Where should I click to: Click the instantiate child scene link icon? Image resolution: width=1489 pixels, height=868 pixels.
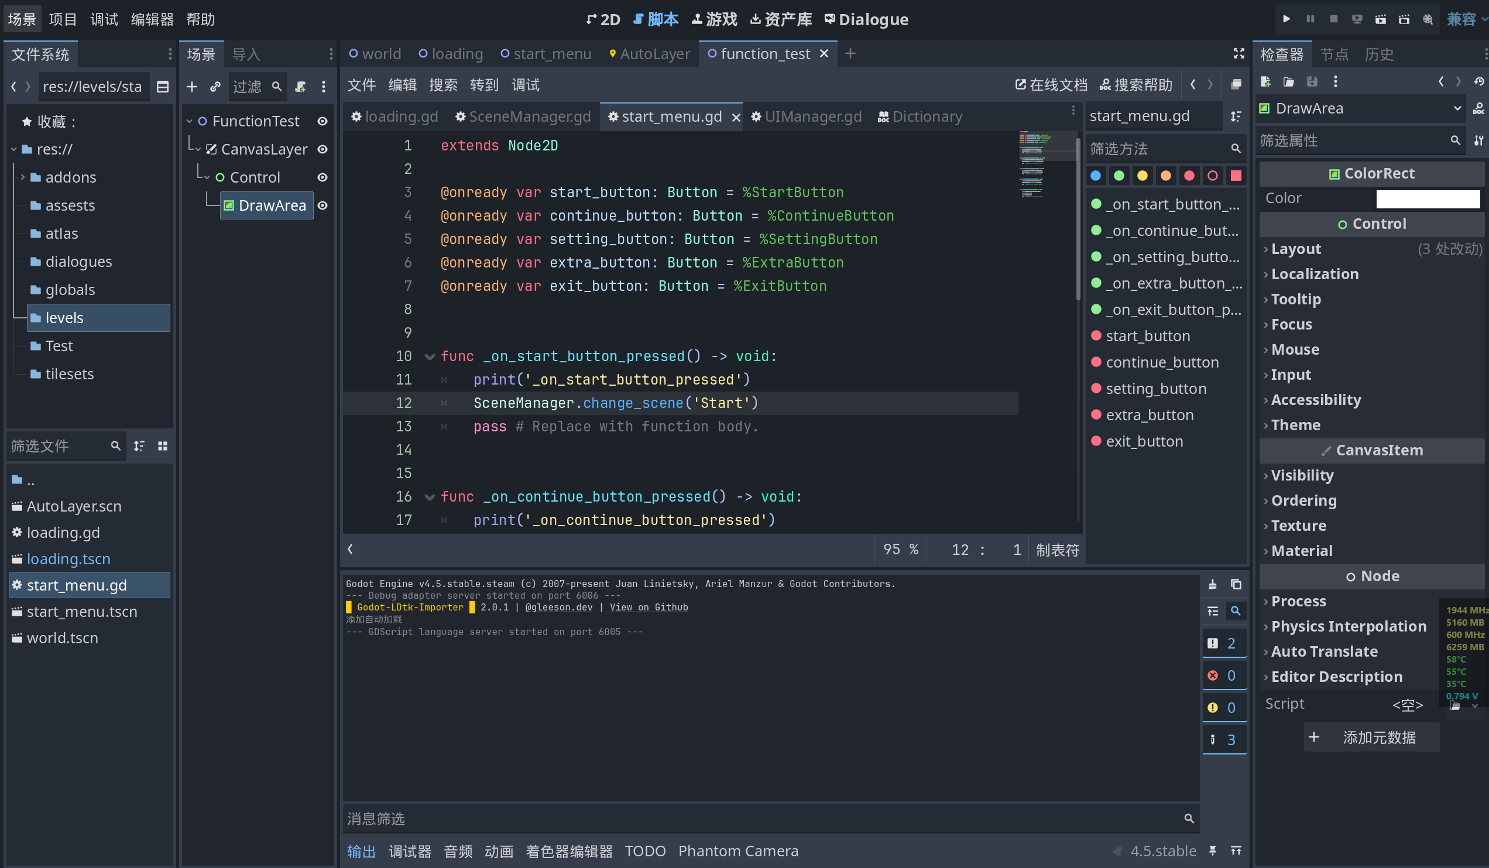click(x=215, y=87)
